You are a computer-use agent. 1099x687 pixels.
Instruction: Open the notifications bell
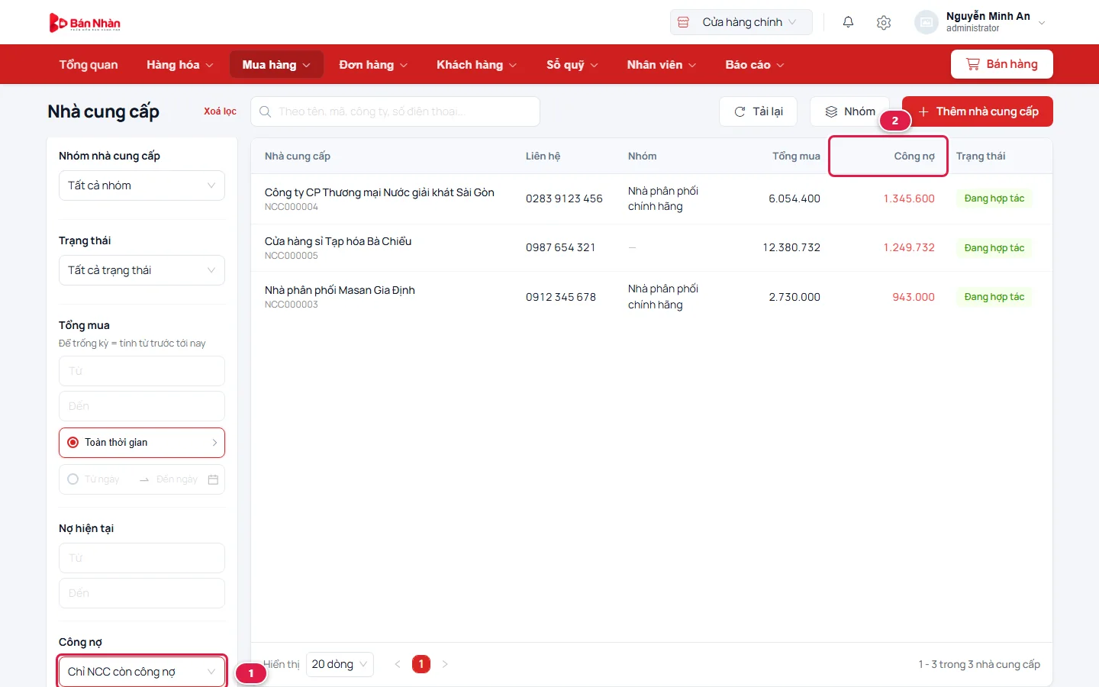848,22
